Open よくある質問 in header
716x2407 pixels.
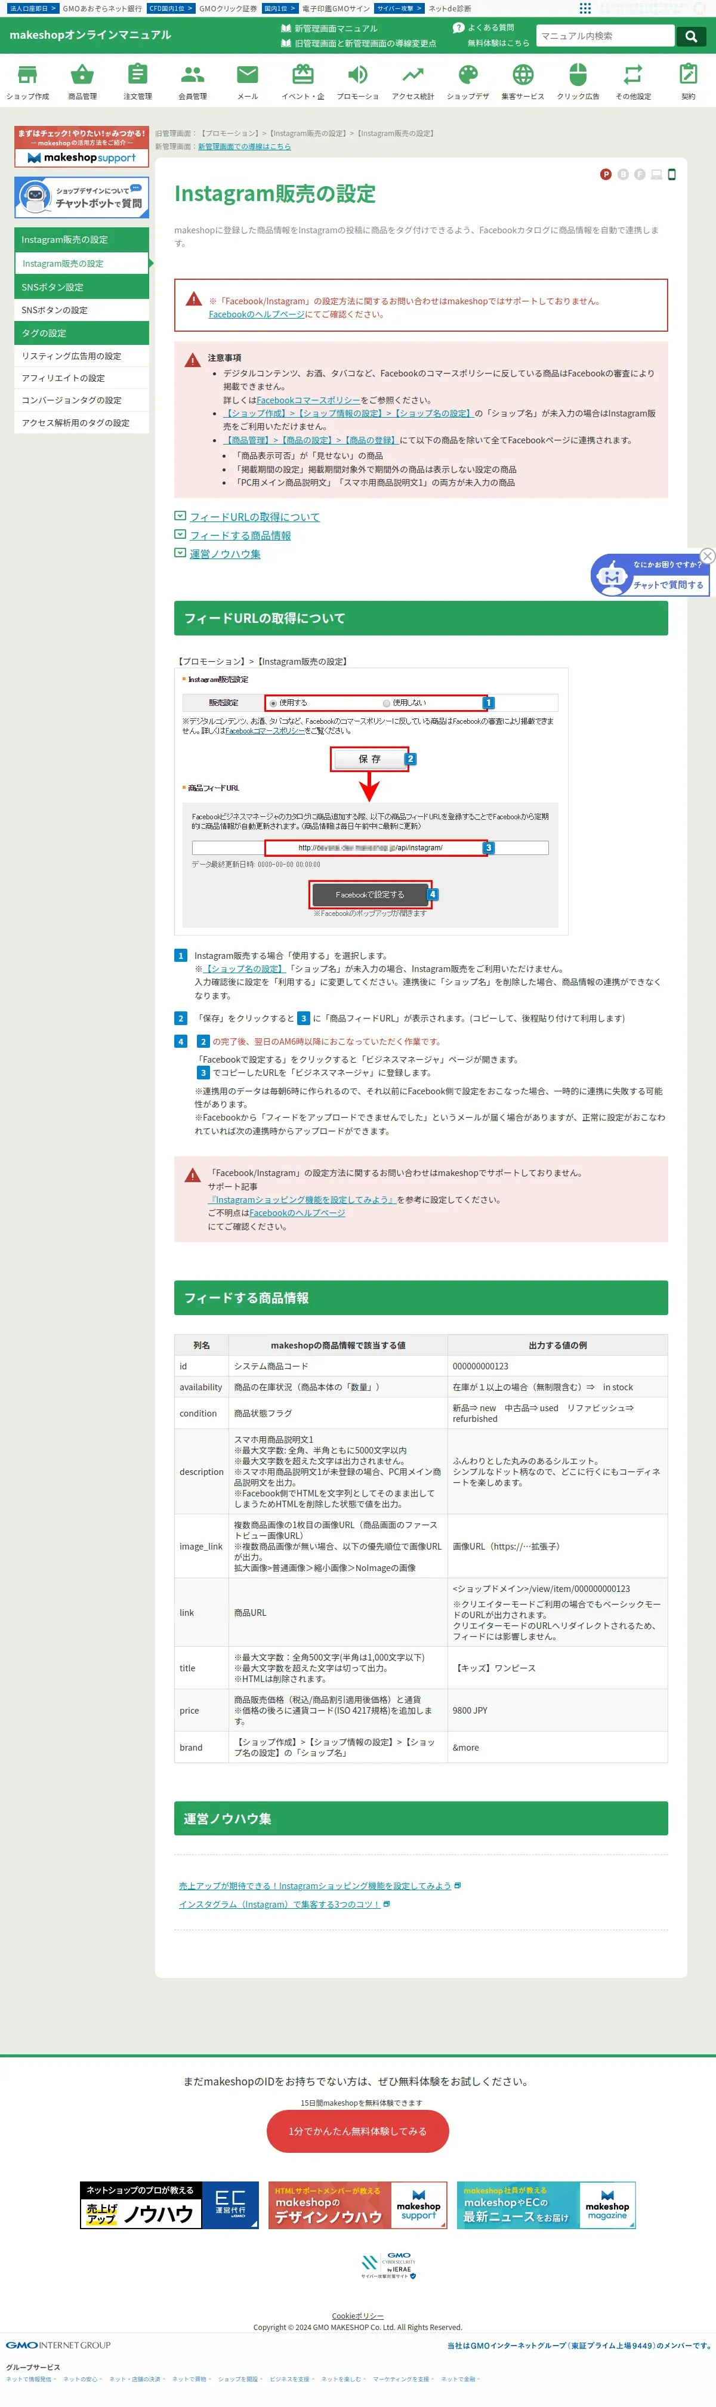click(483, 28)
